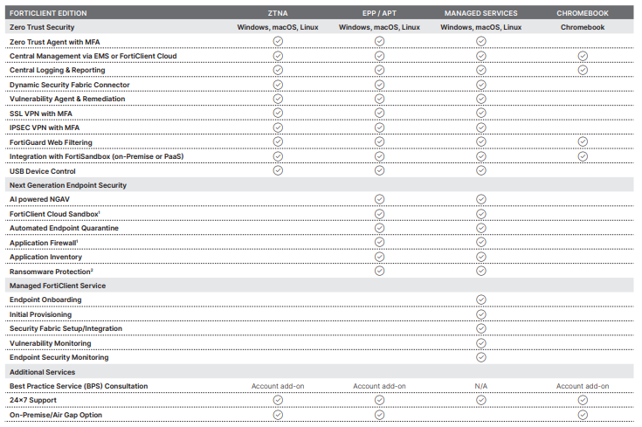
Task: Click the CHROMEBOOK column header
Action: (x=583, y=13)
